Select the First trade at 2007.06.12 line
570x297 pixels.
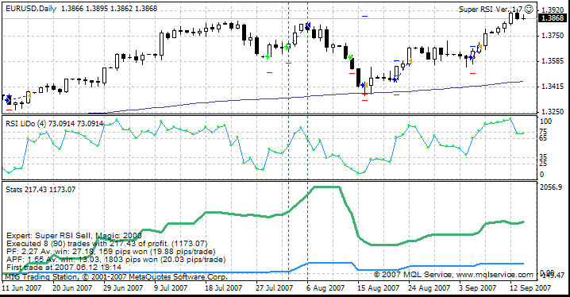pyautogui.click(x=64, y=267)
